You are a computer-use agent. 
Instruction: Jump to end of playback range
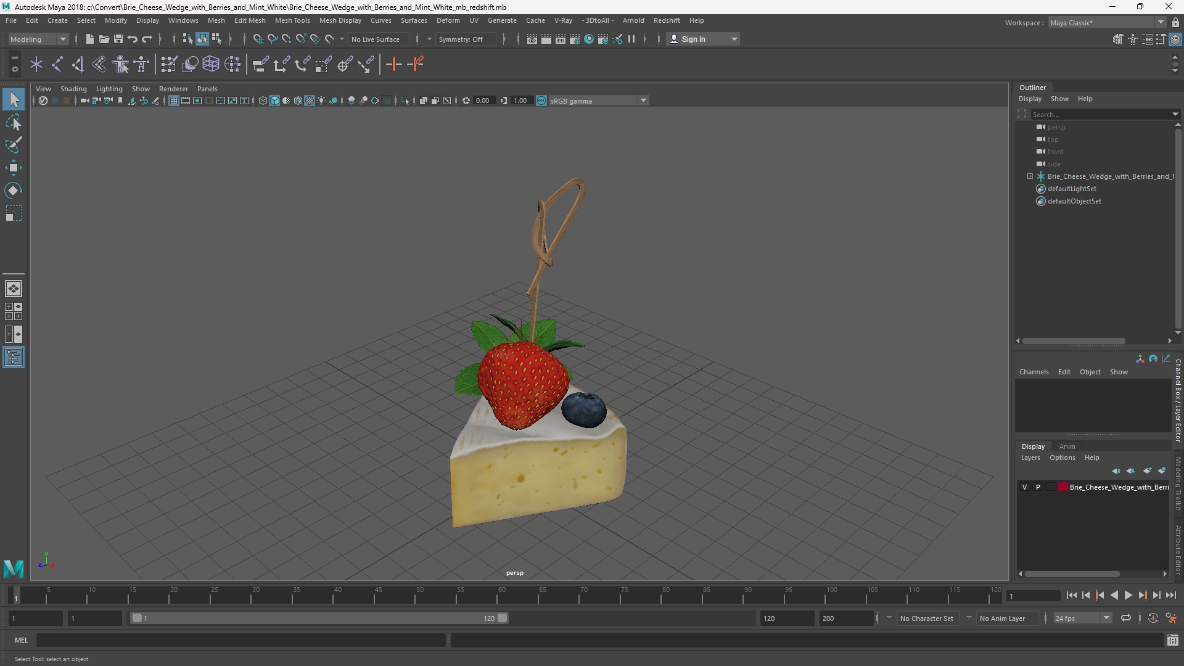(1170, 595)
